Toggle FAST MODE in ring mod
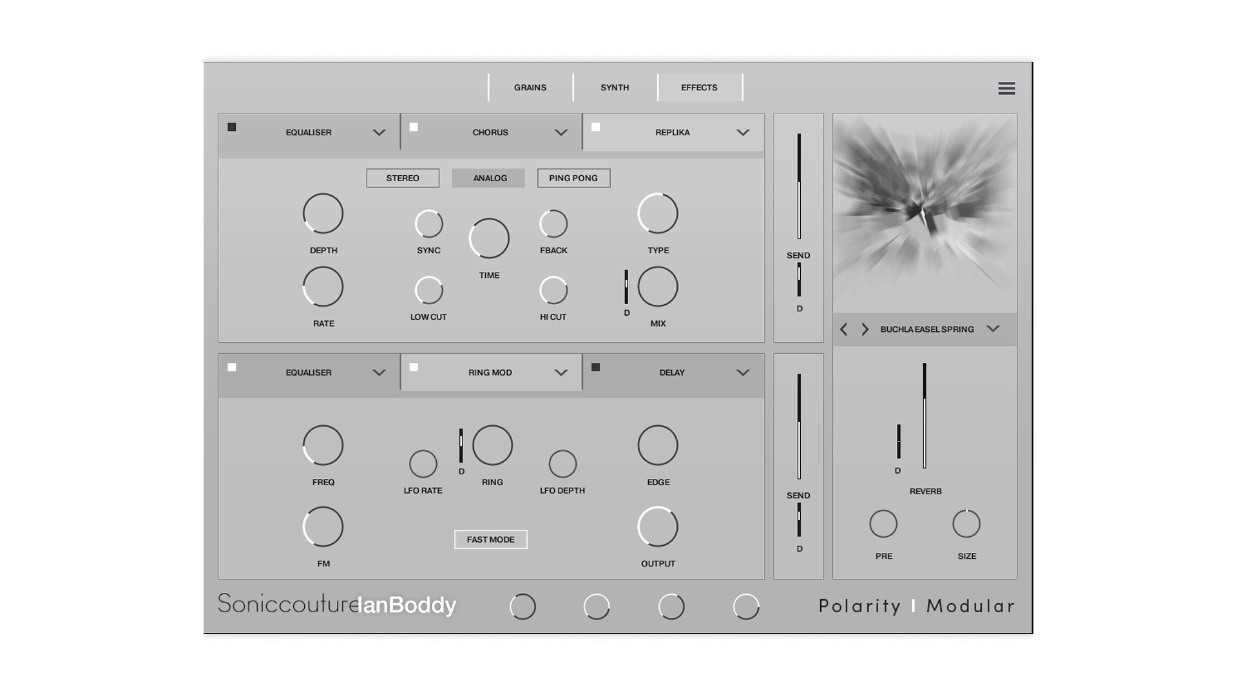 490,539
